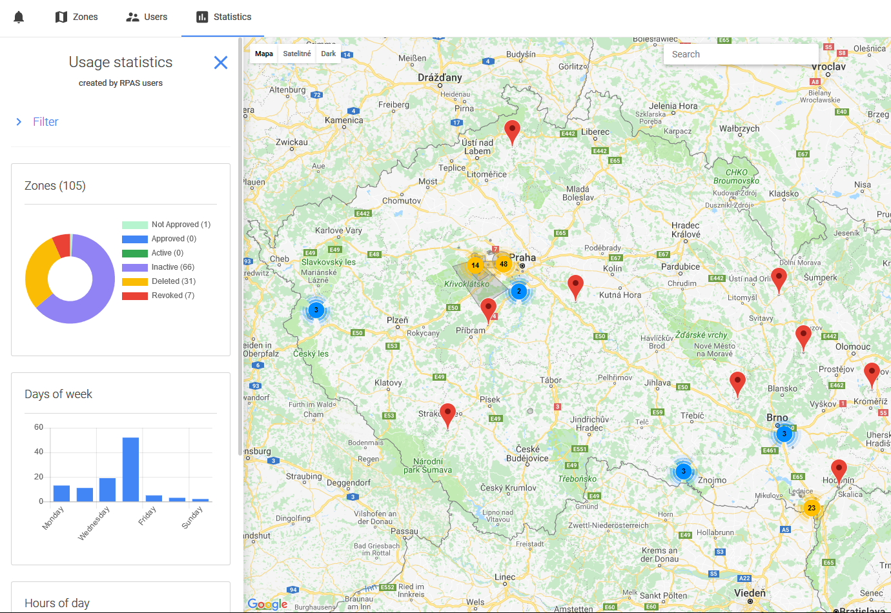Open blue cluster 3 at Brno
Image resolution: width=891 pixels, height=613 pixels.
(x=784, y=434)
